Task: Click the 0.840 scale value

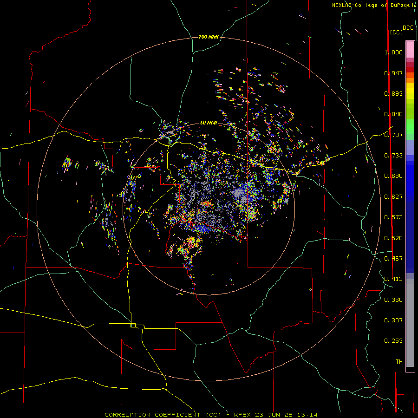Action: [x=393, y=114]
